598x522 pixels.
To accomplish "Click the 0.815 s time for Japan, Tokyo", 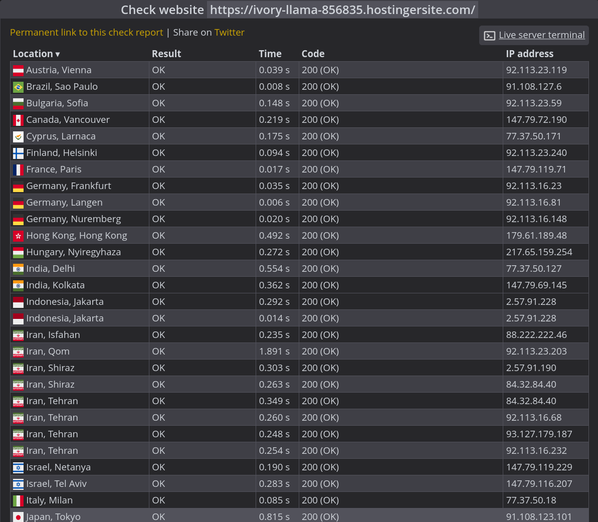I will point(274,516).
